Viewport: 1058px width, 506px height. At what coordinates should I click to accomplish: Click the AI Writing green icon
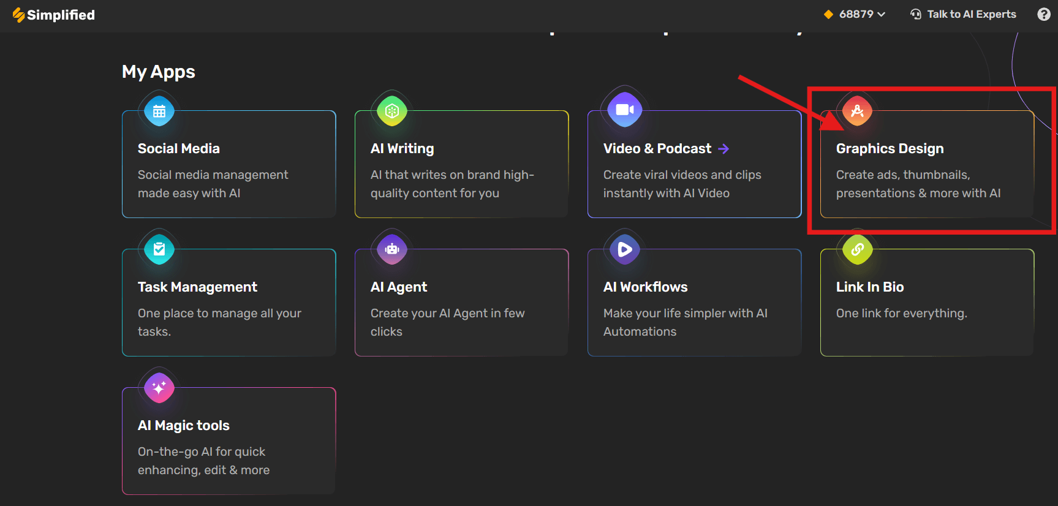click(x=392, y=111)
